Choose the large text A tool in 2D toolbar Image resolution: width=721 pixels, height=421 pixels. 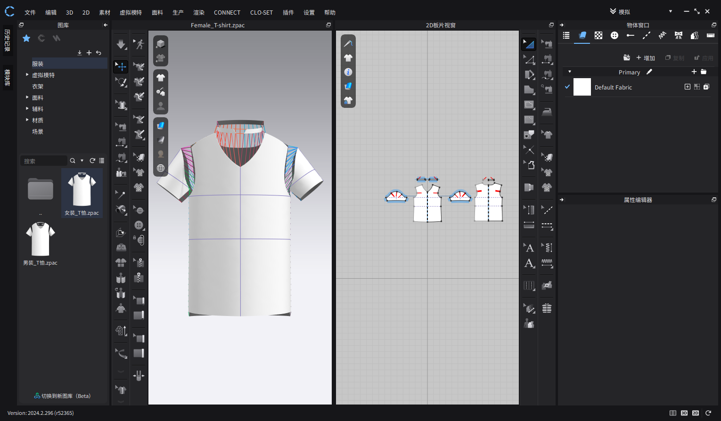pyautogui.click(x=529, y=263)
